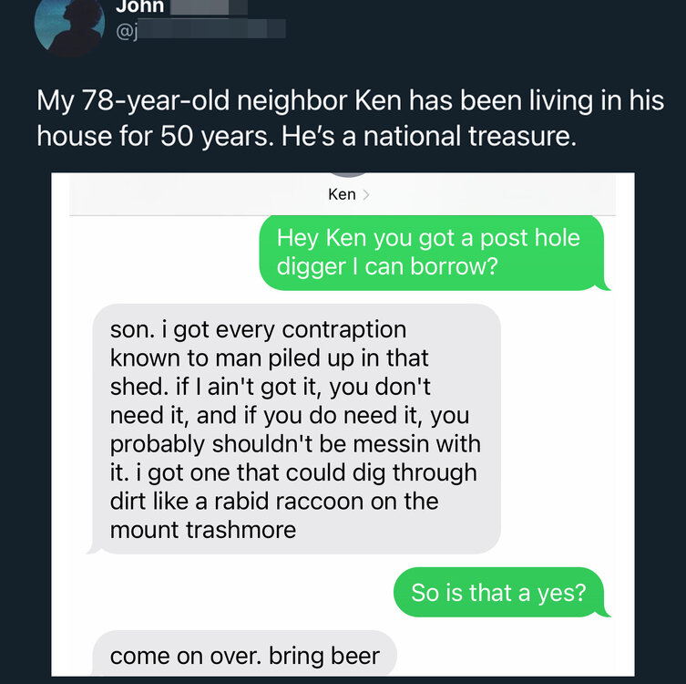The image size is (686, 684).
Task: Open Ken's contact name in message header
Action: tap(342, 194)
